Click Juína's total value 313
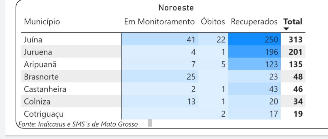 [x=296, y=40]
